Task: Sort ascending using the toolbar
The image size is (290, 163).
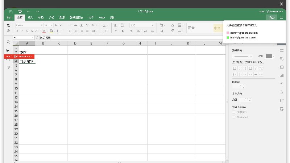Action: pos(116,25)
